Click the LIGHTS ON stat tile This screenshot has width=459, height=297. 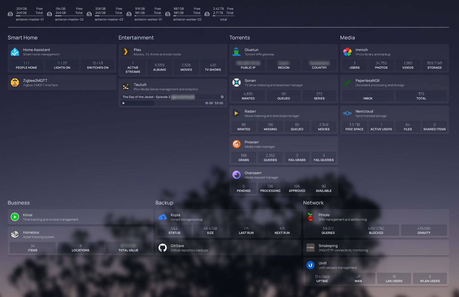tap(62, 65)
